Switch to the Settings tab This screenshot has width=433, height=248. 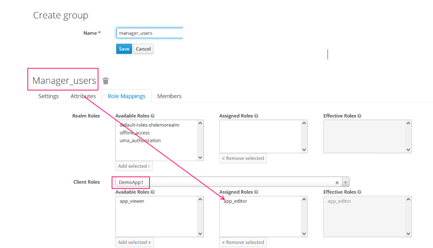49,96
